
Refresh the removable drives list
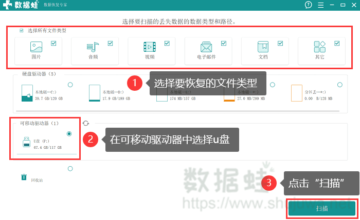86,123
